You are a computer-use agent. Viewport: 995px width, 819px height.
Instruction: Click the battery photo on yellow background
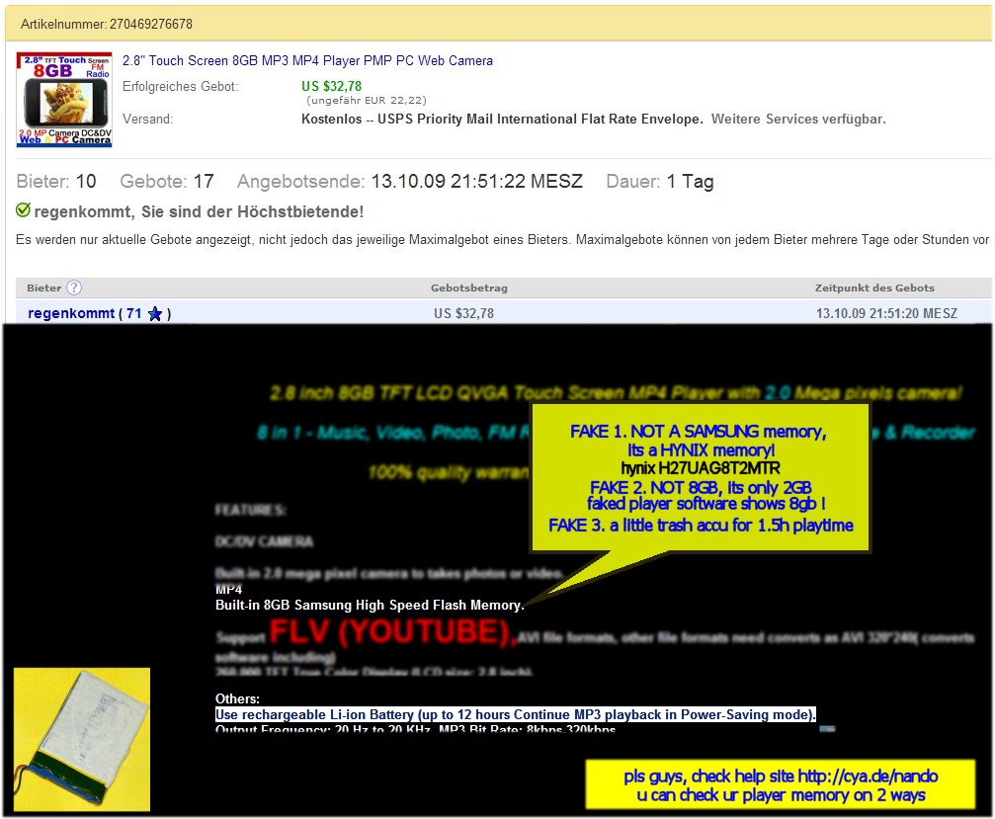[82, 739]
